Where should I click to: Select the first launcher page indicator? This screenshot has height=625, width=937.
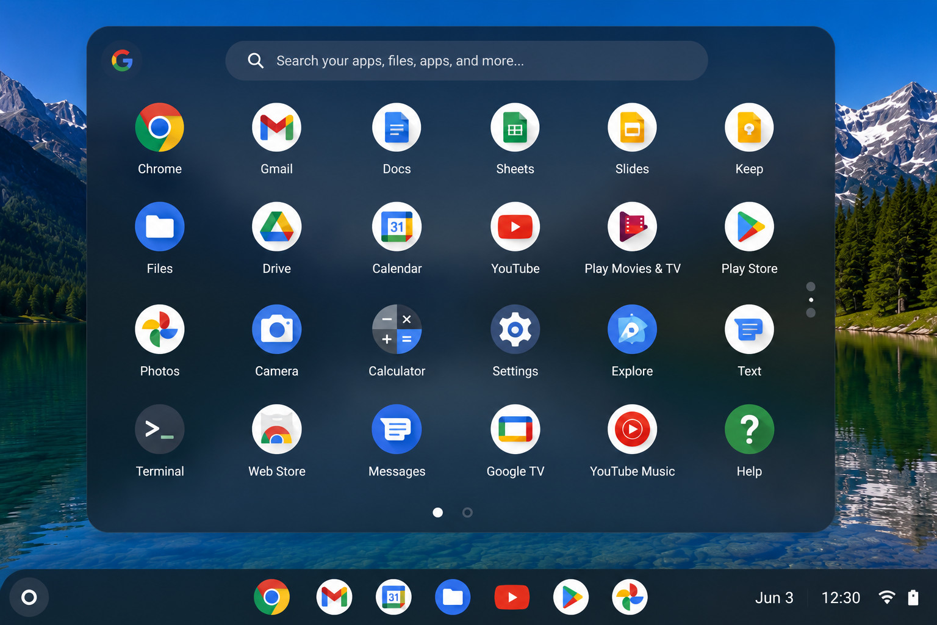click(437, 512)
